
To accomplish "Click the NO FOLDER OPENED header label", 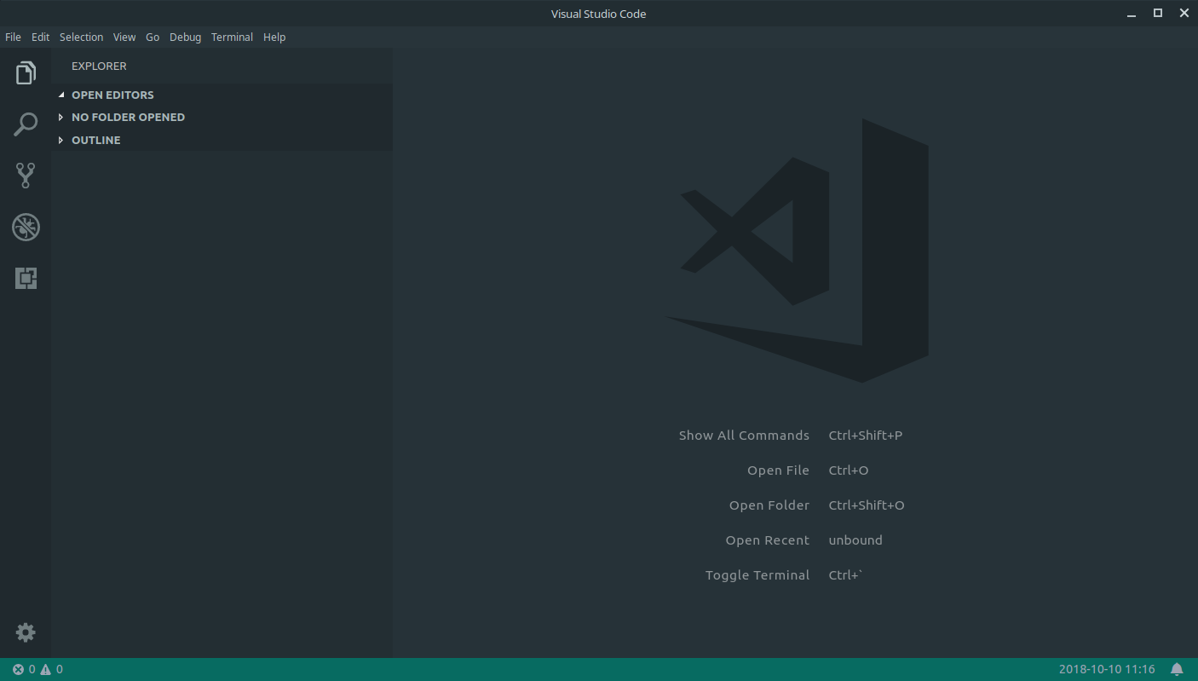I will click(128, 117).
